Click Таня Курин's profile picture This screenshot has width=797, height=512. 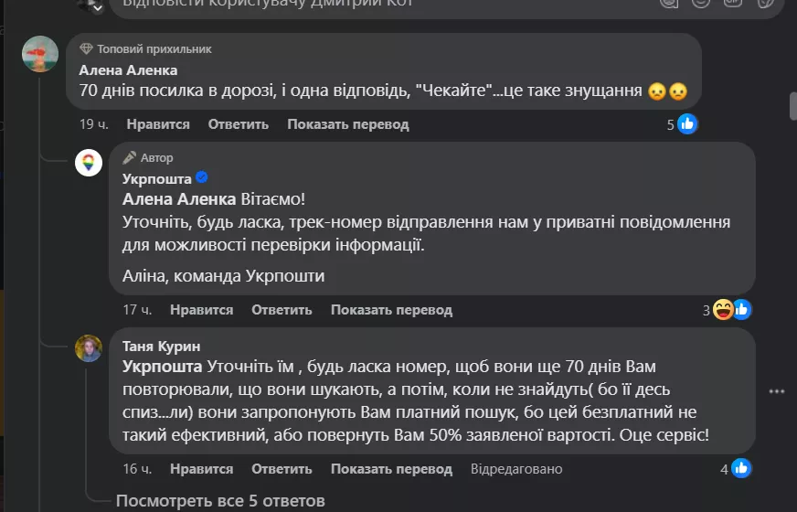[x=89, y=348]
